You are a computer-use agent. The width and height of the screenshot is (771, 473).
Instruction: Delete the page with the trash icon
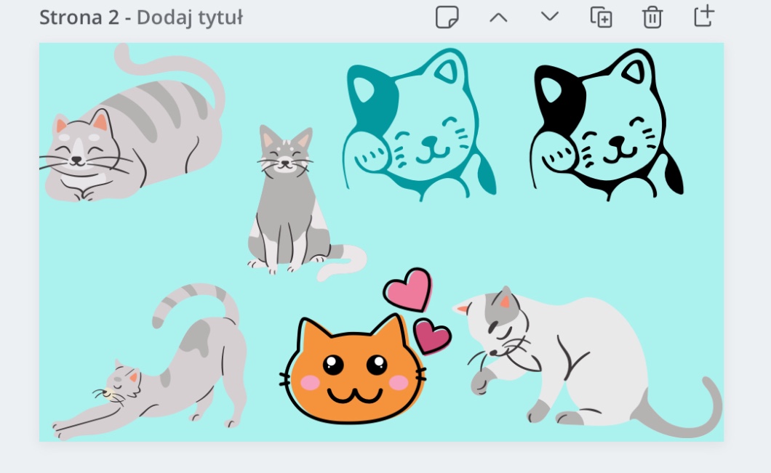tap(652, 17)
